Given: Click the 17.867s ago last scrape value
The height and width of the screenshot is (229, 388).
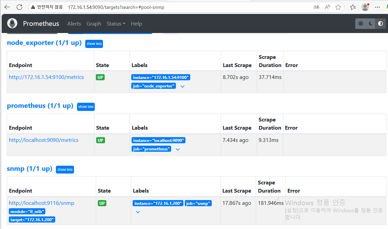Looking at the screenshot, I should click(x=237, y=203).
